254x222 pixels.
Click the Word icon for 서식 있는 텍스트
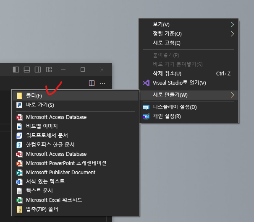tap(19, 182)
